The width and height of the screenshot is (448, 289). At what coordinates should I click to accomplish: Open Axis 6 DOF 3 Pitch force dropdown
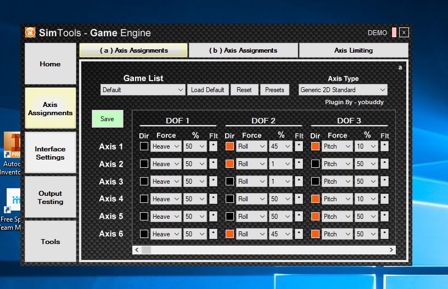[337, 234]
